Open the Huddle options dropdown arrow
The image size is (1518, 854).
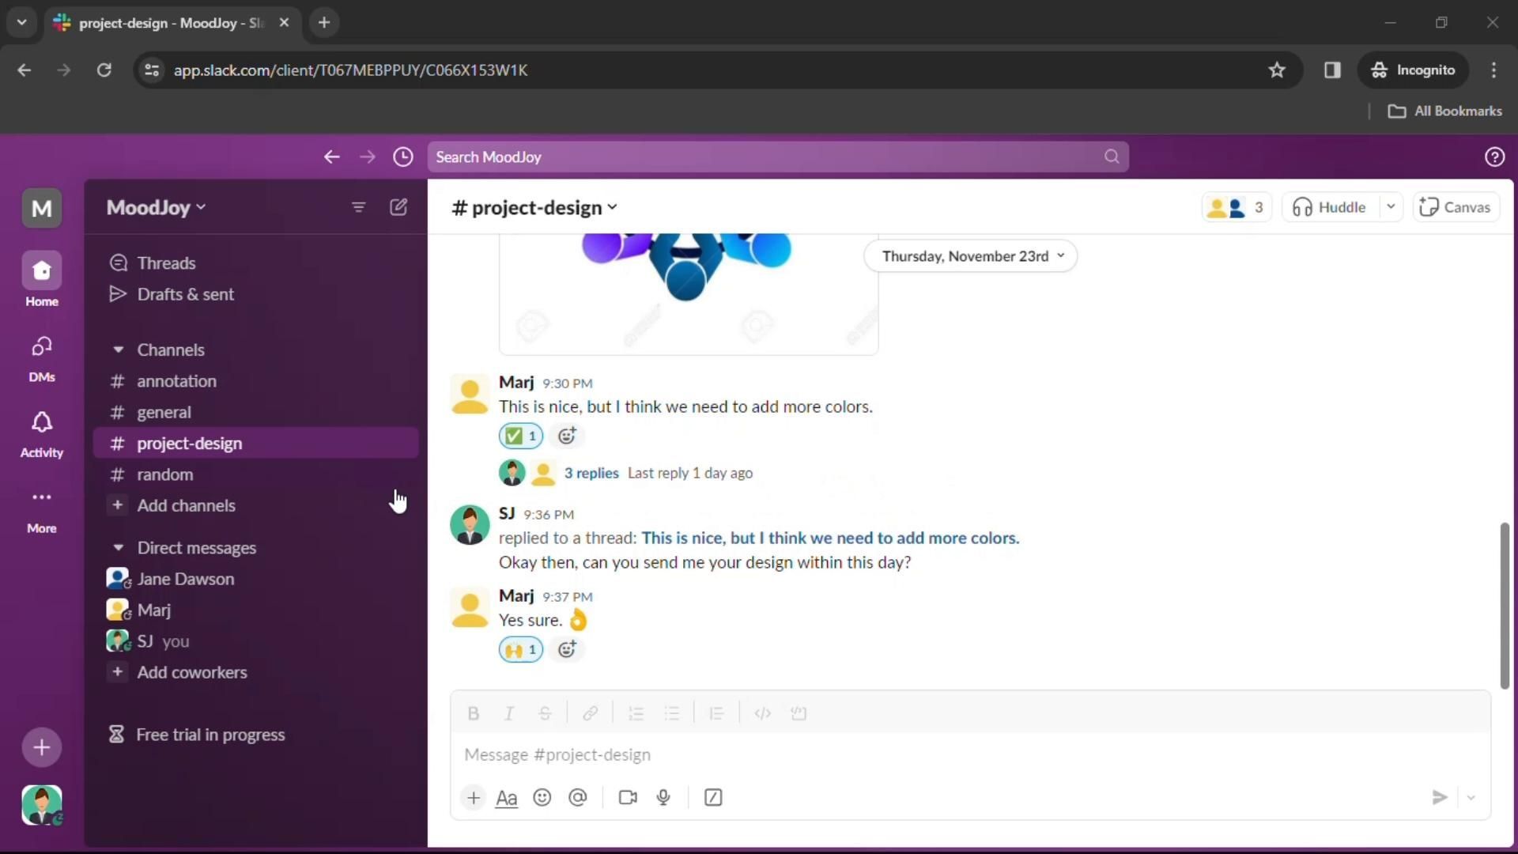click(x=1391, y=207)
